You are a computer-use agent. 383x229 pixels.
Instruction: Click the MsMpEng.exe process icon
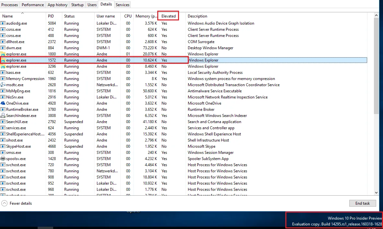tap(3, 91)
